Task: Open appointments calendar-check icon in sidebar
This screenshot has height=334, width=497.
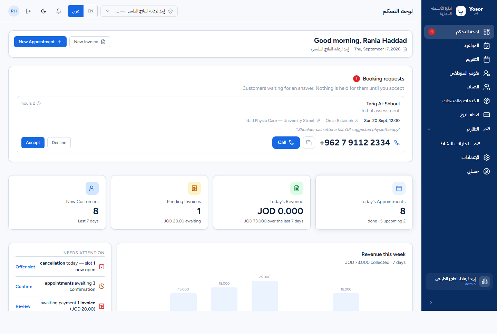Action: coord(487,46)
